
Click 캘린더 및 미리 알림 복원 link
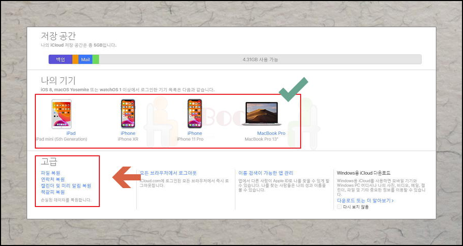(66, 186)
